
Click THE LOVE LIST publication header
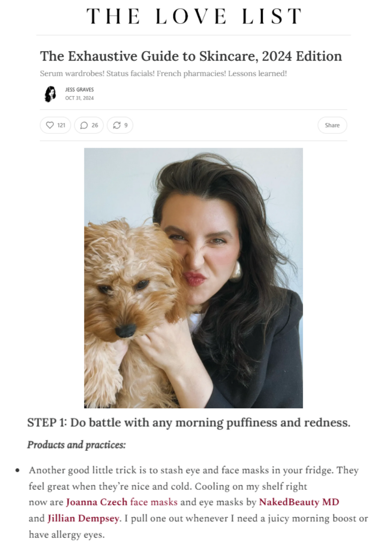194,16
